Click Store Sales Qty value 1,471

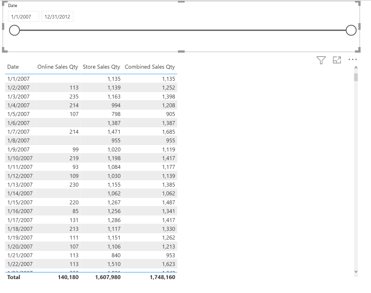click(114, 132)
